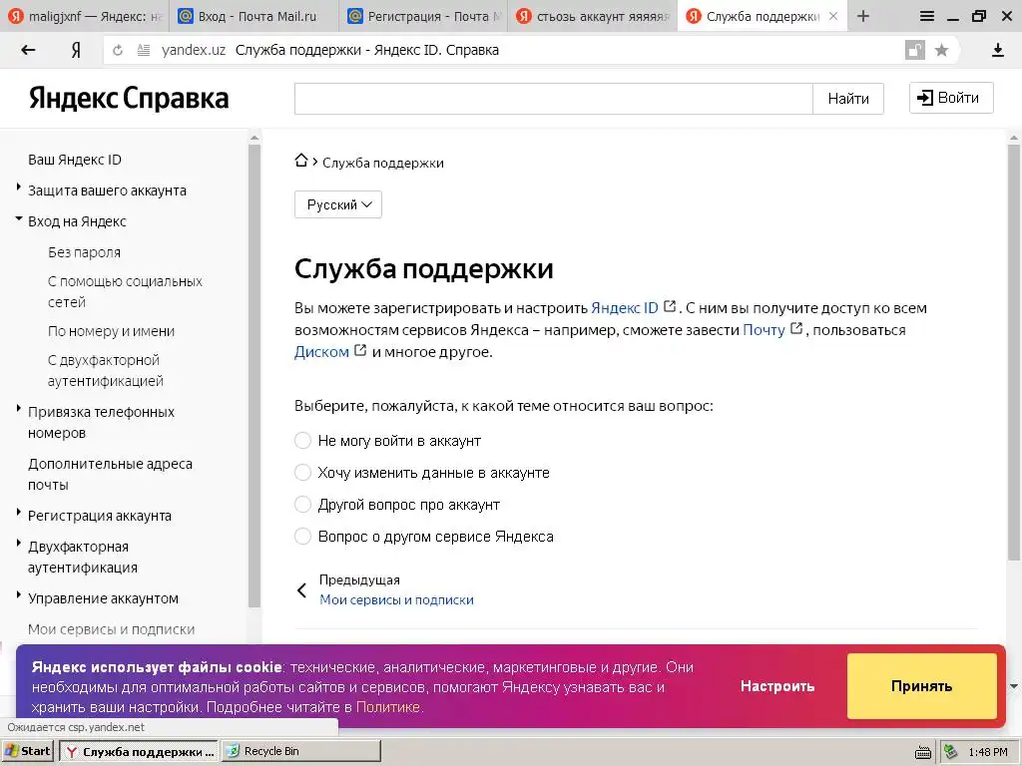The height and width of the screenshot is (766, 1022).
Task: Open external link icon next to Яндекс ID
Action: (670, 306)
